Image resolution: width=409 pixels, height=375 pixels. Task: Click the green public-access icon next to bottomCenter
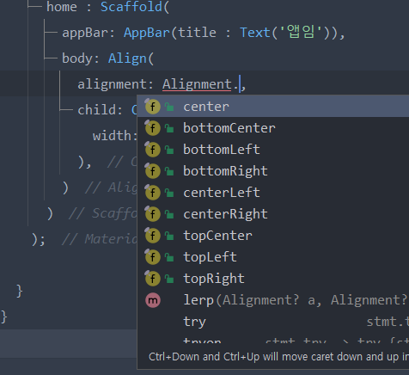(169, 128)
